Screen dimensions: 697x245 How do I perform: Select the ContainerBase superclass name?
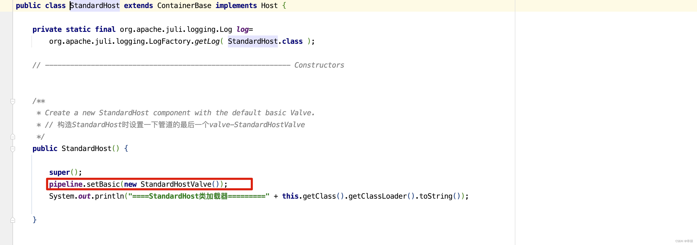184,6
